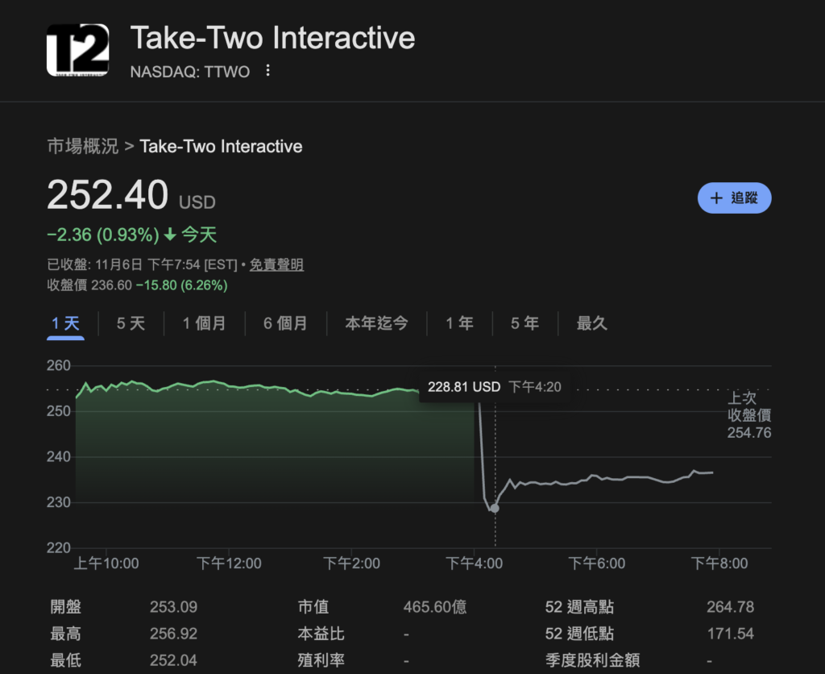This screenshot has height=674, width=825.
Task: Select the 6 個月 time range
Action: pyautogui.click(x=286, y=322)
